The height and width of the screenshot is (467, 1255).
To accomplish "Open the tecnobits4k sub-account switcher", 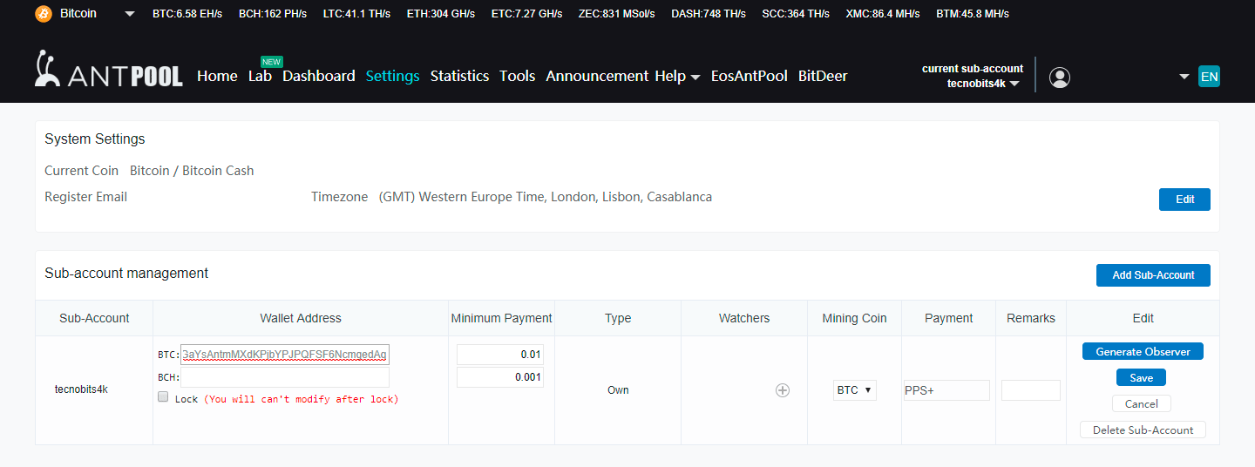I will [x=983, y=84].
